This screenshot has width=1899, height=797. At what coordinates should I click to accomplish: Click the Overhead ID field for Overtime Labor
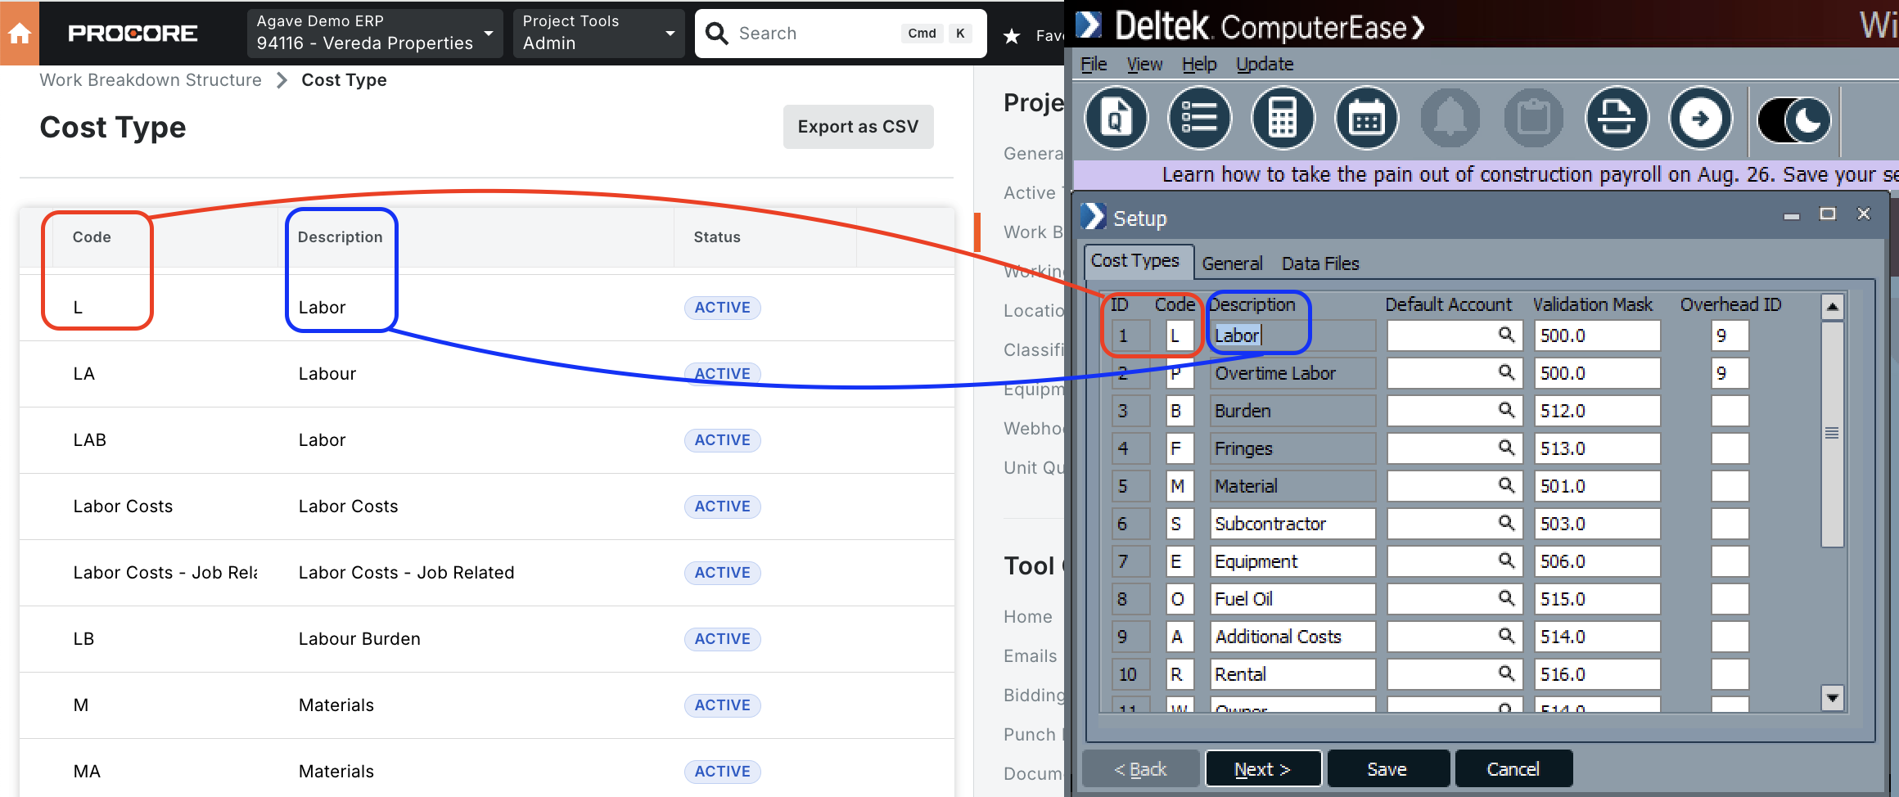tap(1730, 373)
